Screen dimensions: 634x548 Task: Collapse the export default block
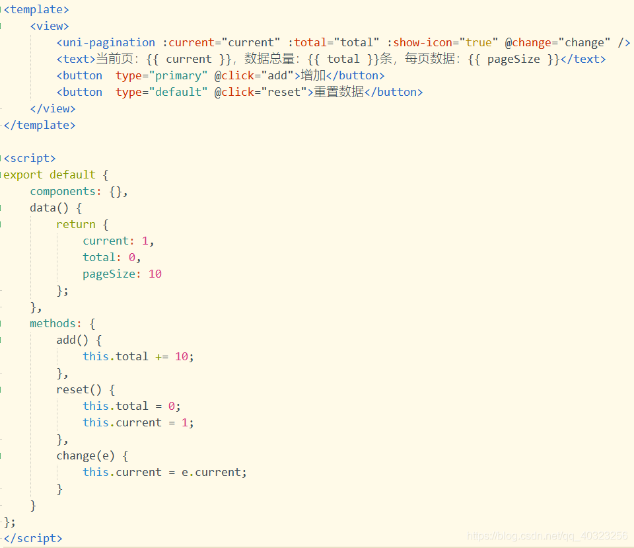(2, 175)
